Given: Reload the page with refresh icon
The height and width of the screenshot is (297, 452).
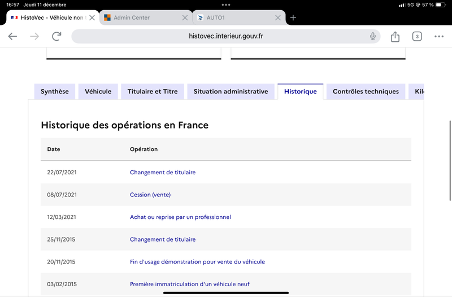Looking at the screenshot, I should pyautogui.click(x=56, y=36).
